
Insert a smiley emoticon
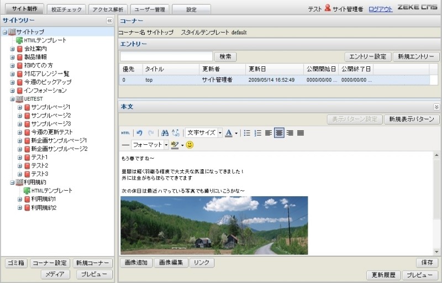point(190,145)
